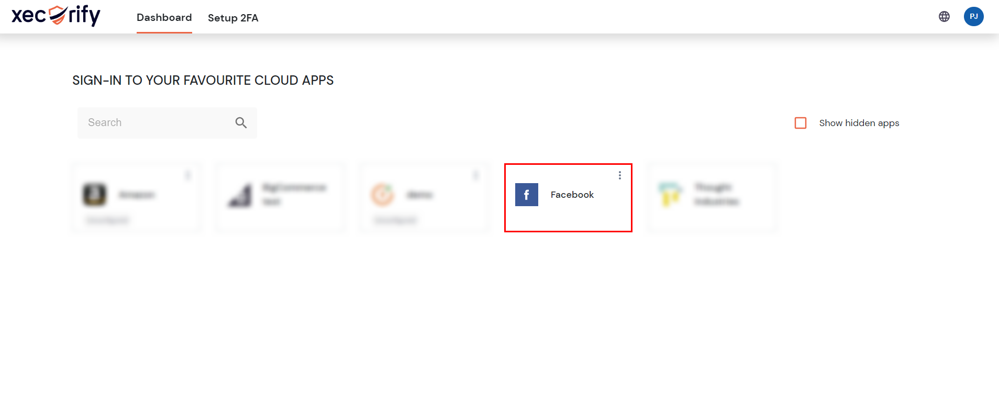
Task: Open the blurred orange-icon demo app card
Action: coord(424,197)
